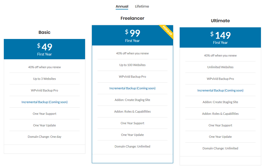Select the Ultimate plan price header
The image size is (265, 167).
pos(220,37)
